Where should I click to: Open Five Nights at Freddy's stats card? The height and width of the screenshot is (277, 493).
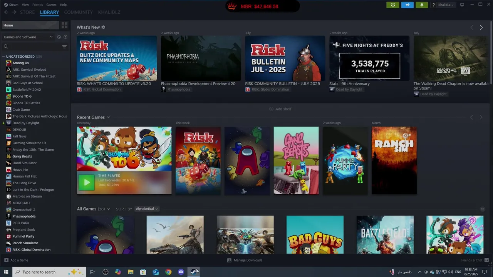[369, 58]
